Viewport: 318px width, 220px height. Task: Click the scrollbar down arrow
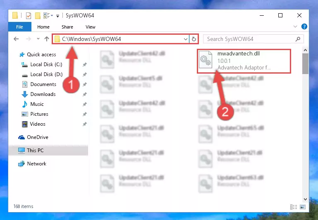pos(305,199)
